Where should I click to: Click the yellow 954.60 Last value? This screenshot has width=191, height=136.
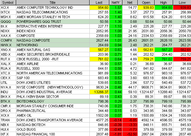pyautogui.click(x=99, y=8)
